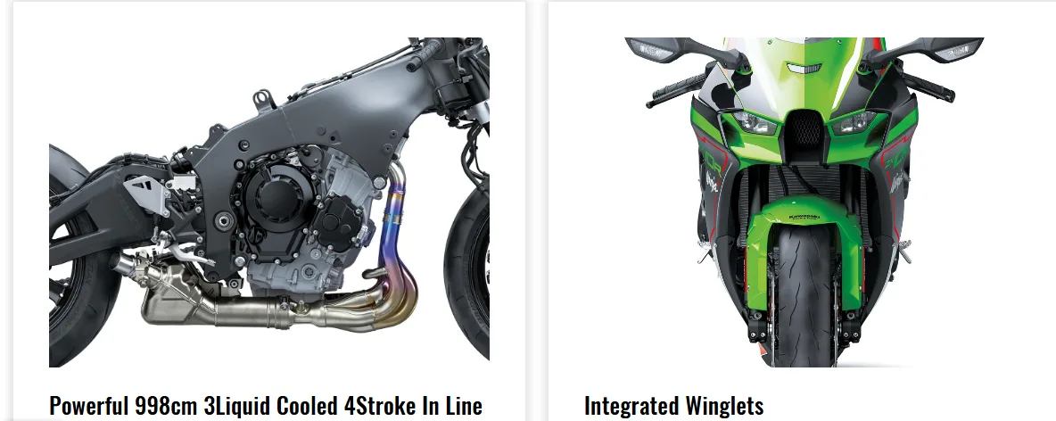
Task: Open the Integrated Winglets heading
Action: (x=673, y=406)
